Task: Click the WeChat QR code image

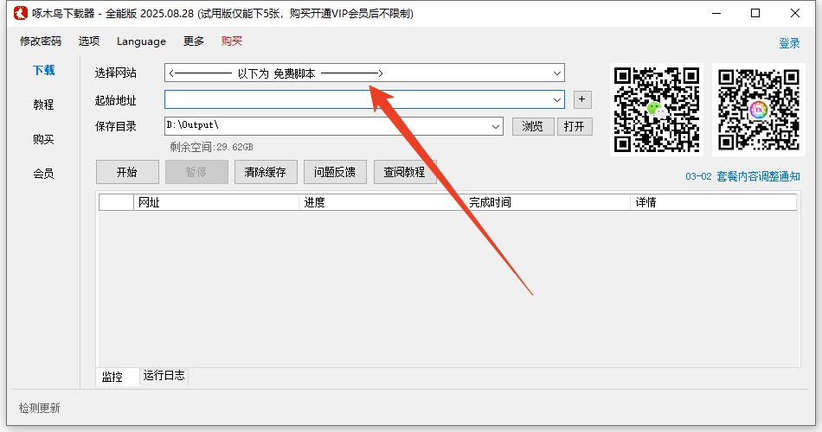Action: (x=657, y=110)
